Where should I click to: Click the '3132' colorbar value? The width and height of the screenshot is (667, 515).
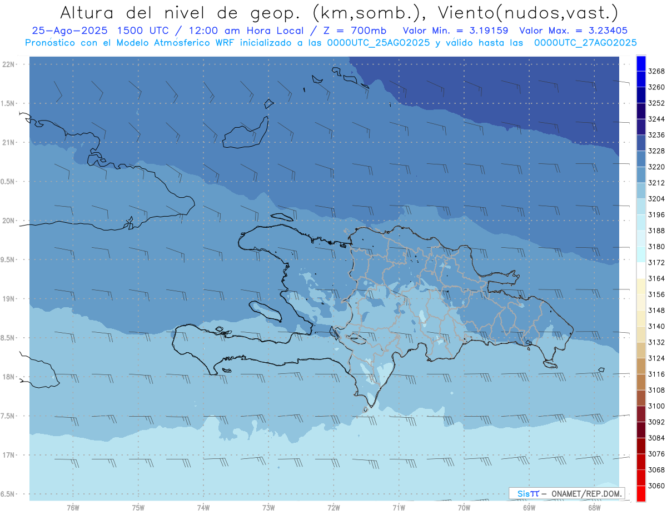click(657, 342)
